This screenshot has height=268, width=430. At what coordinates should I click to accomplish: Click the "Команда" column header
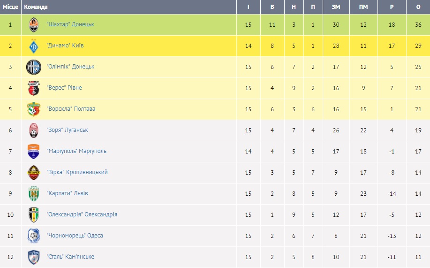point(36,7)
